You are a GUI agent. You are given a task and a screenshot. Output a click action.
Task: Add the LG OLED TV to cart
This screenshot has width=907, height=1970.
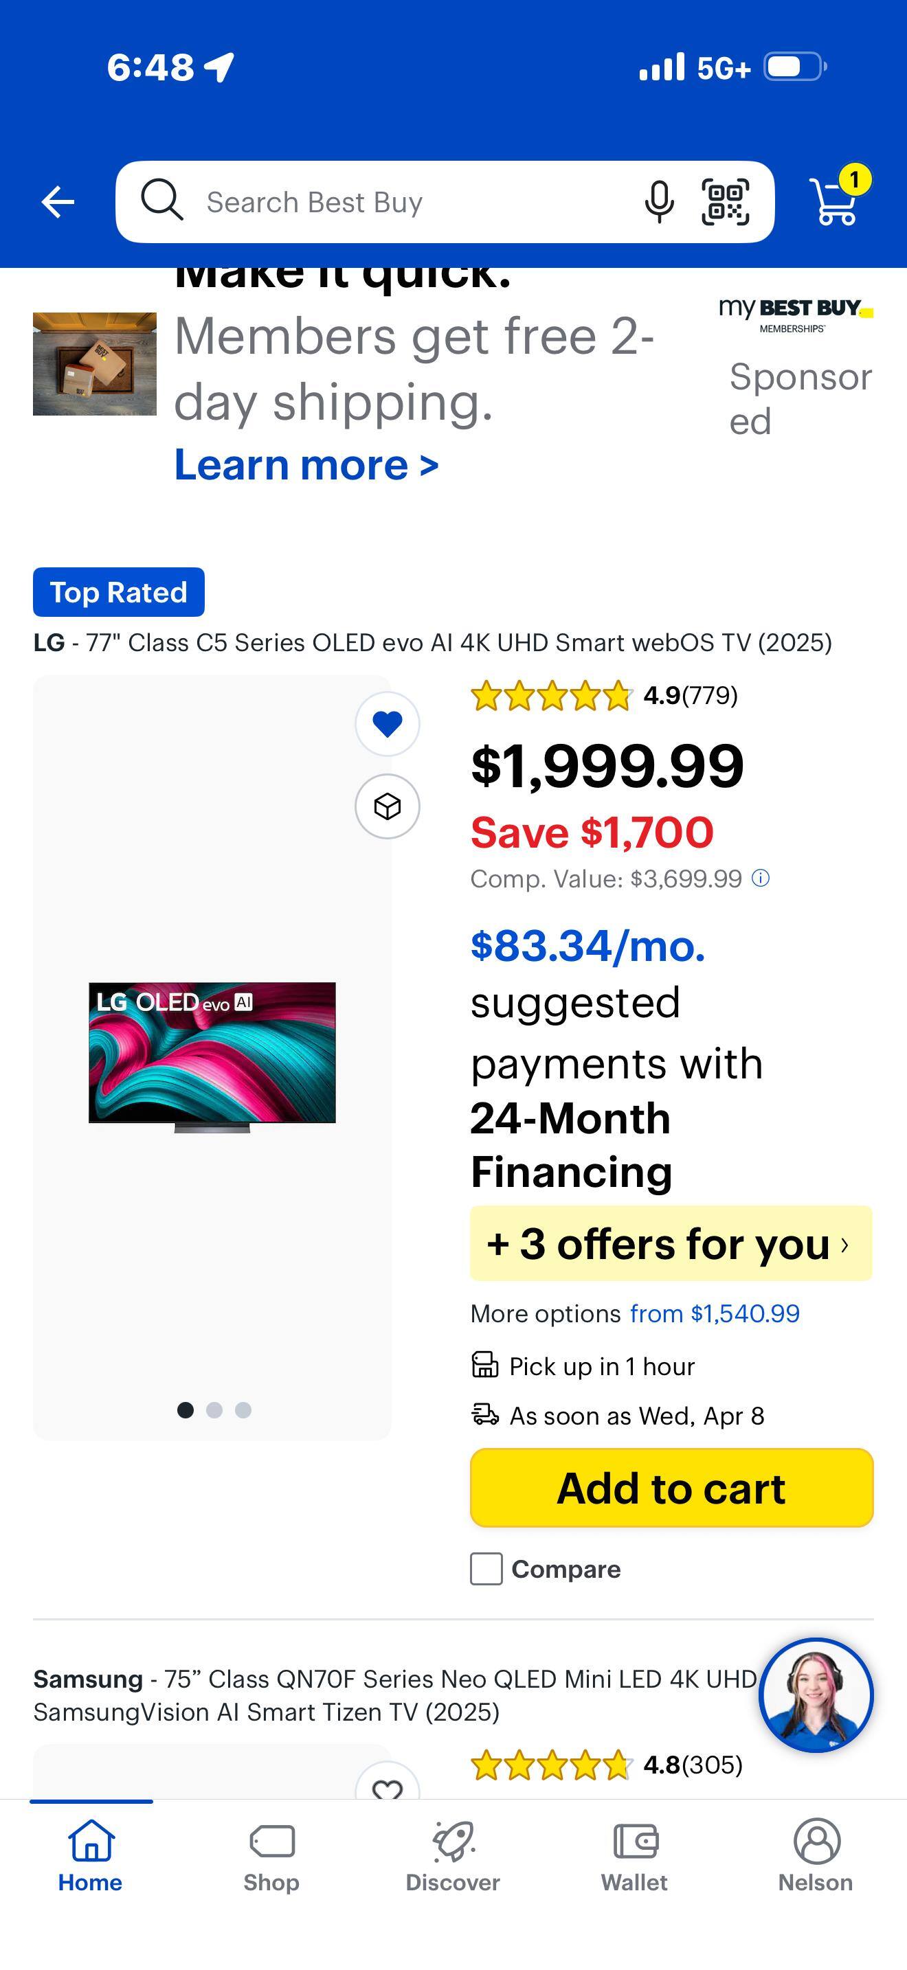coord(671,1488)
